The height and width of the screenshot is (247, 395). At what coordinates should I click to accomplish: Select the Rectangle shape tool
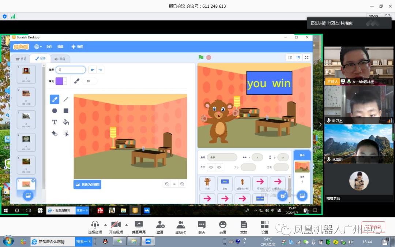click(x=66, y=111)
